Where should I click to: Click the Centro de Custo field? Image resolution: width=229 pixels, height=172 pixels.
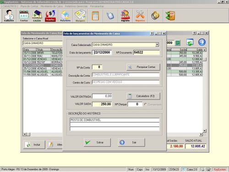(125, 82)
